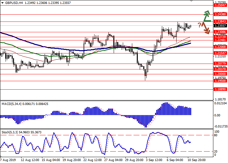Click the red downward arrow
The height and width of the screenshot is (163, 228).
(x=206, y=28)
